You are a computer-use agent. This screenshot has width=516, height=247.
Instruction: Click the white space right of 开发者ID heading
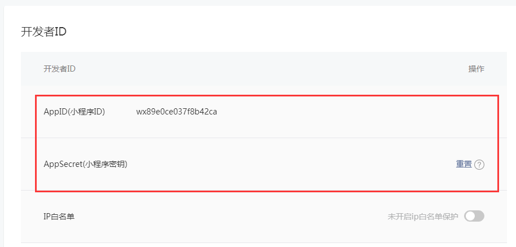pos(282,32)
